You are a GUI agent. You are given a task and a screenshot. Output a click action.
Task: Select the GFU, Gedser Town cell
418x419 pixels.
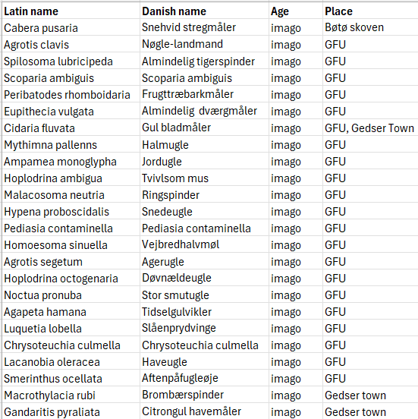coord(370,128)
